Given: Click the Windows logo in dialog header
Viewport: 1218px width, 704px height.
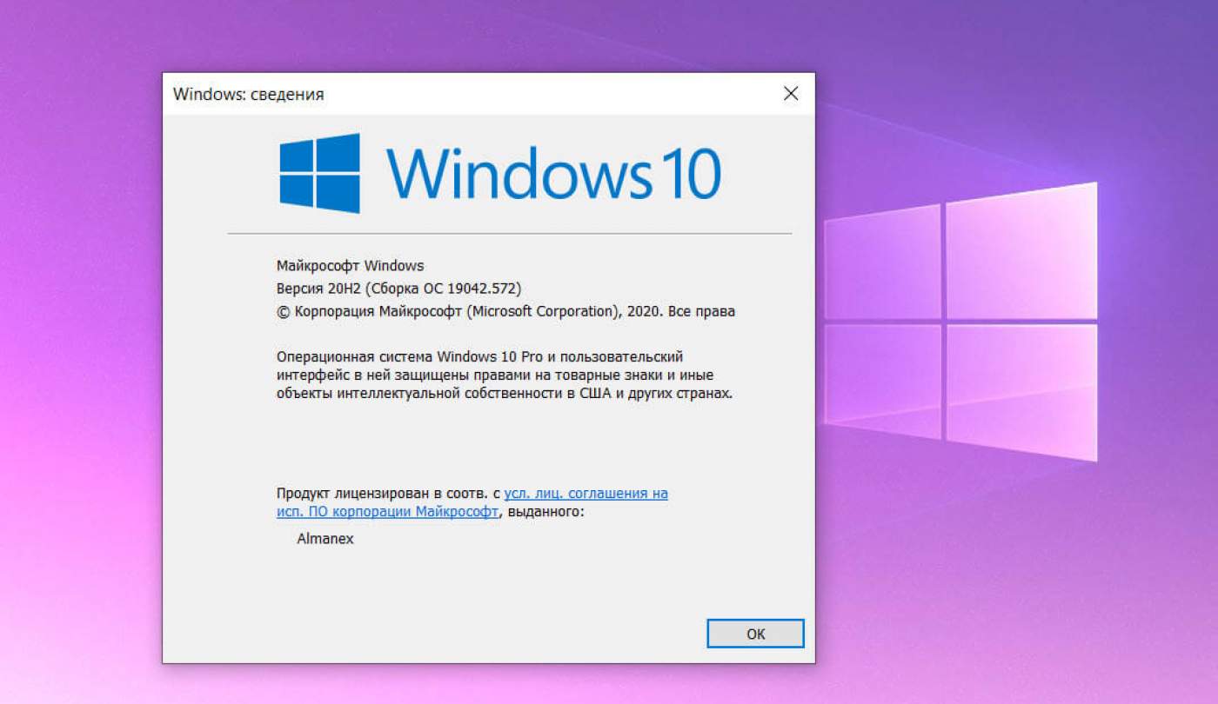Looking at the screenshot, I should (319, 173).
